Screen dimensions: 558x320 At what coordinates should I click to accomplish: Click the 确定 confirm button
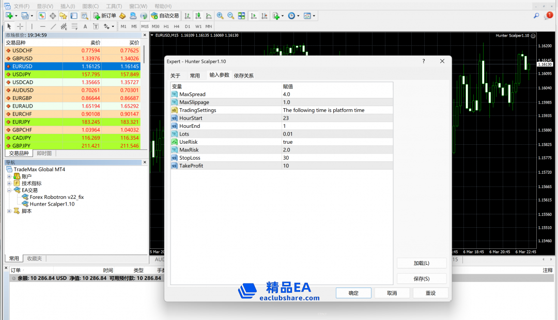(x=353, y=293)
